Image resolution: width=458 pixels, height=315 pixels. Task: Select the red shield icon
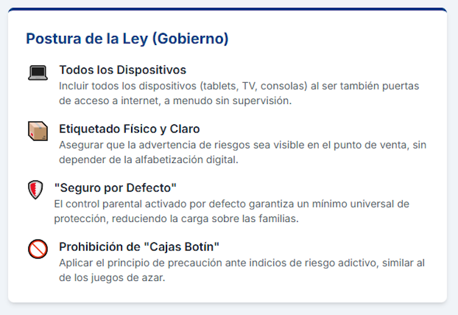point(36,190)
